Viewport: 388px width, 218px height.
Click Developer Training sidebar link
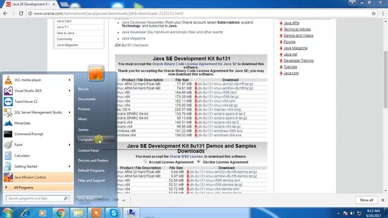click(298, 61)
